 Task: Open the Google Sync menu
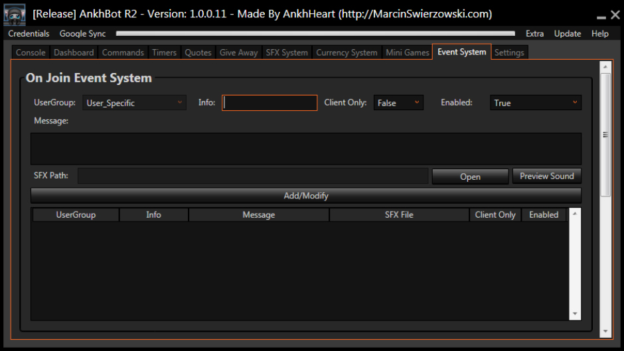83,34
